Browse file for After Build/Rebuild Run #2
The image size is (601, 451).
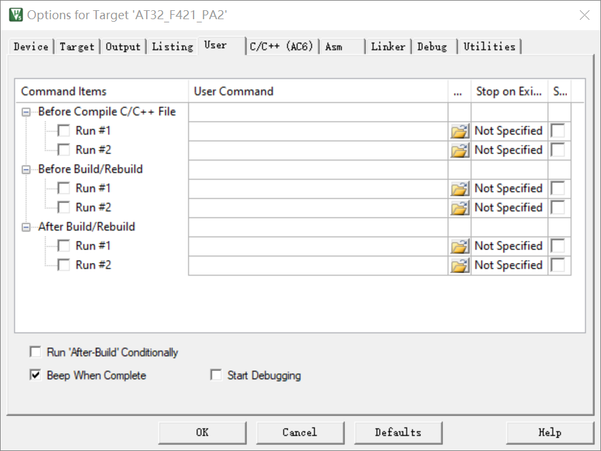459,265
